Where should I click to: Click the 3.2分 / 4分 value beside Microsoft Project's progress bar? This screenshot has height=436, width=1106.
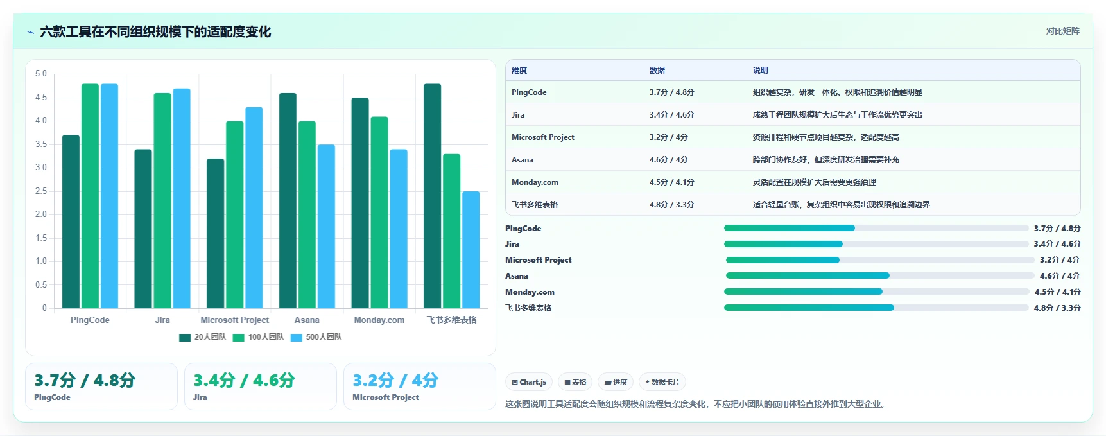coord(1060,260)
